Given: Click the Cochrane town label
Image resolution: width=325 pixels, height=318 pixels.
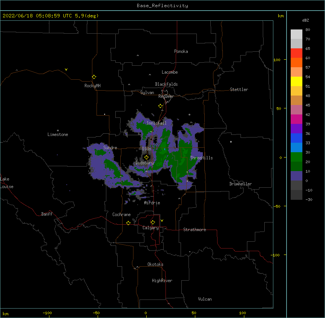Looking at the screenshot, I should tap(121, 215).
